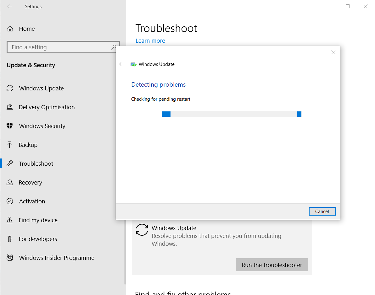
Task: Select Troubleshoot in the sidebar
Action: (x=36, y=164)
